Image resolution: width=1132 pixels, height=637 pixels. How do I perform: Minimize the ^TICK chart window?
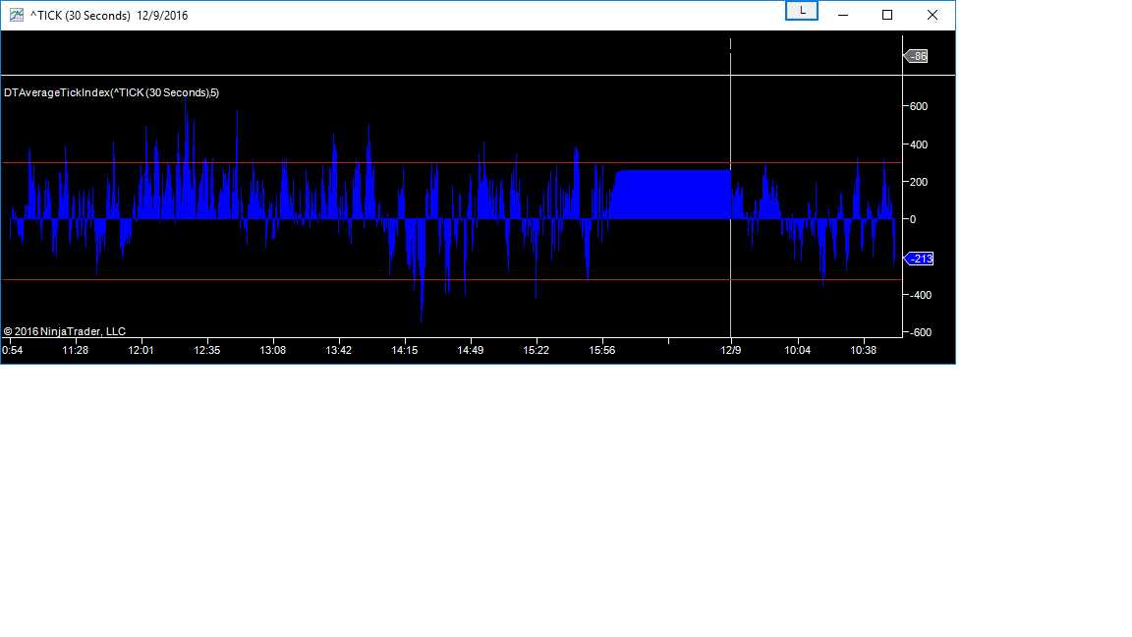[x=842, y=15]
